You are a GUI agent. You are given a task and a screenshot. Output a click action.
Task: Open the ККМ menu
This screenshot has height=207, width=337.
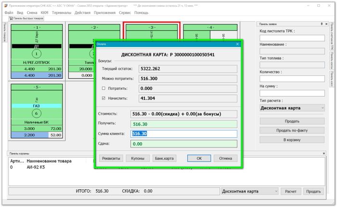coord(44,12)
